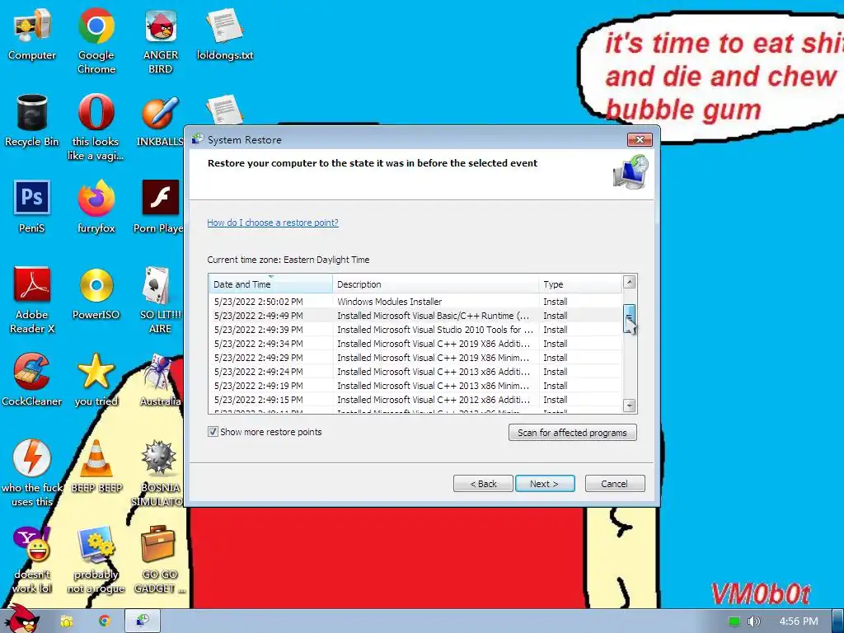Select the Visual C++ 2013 x86 Additi... row
The height and width of the screenshot is (633, 844).
(x=415, y=372)
